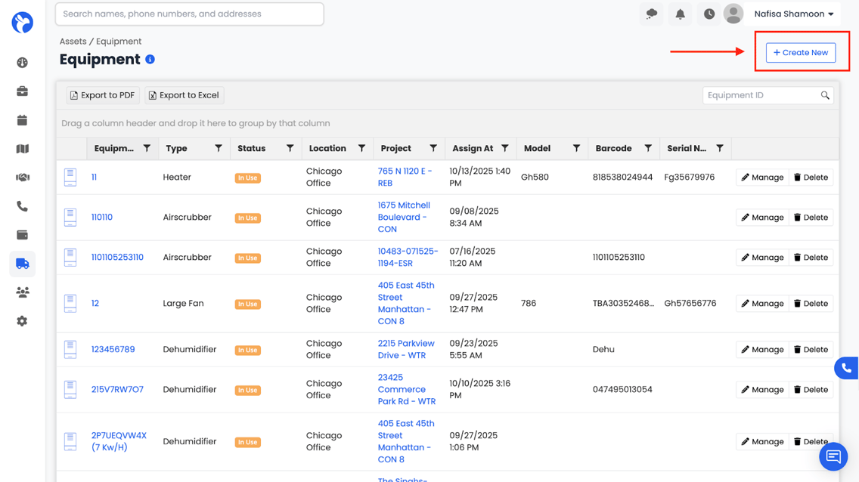Screen dimensions: 859x482
Task: Open the settings gear in sidebar
Action: [22, 321]
